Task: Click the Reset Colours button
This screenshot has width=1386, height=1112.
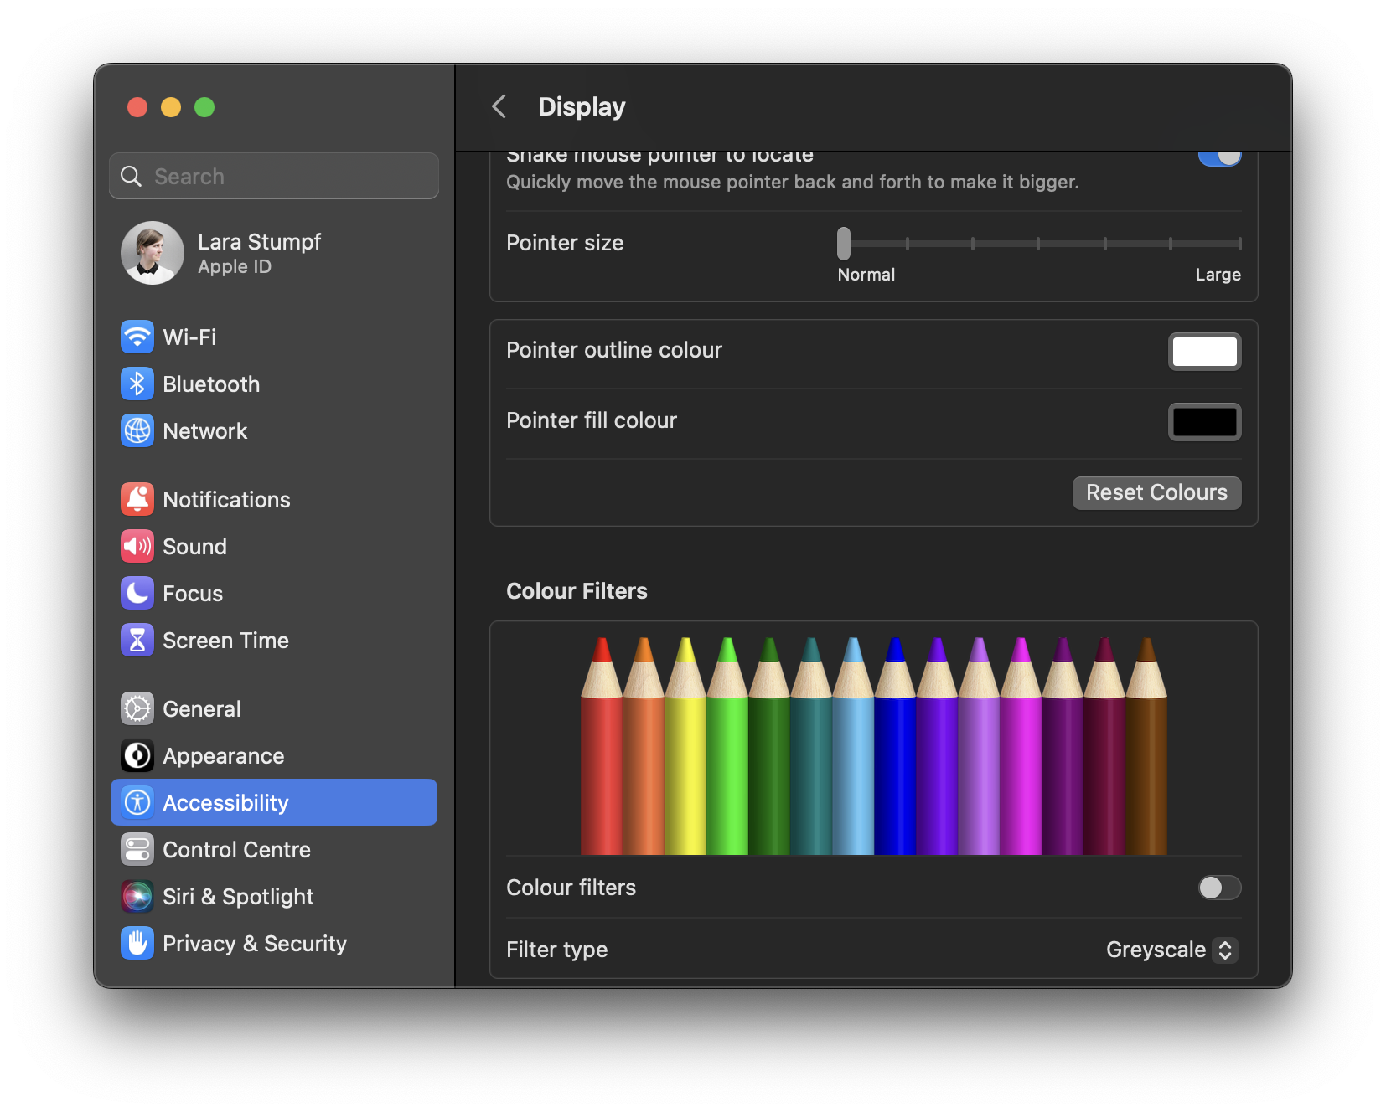Action: 1156,492
